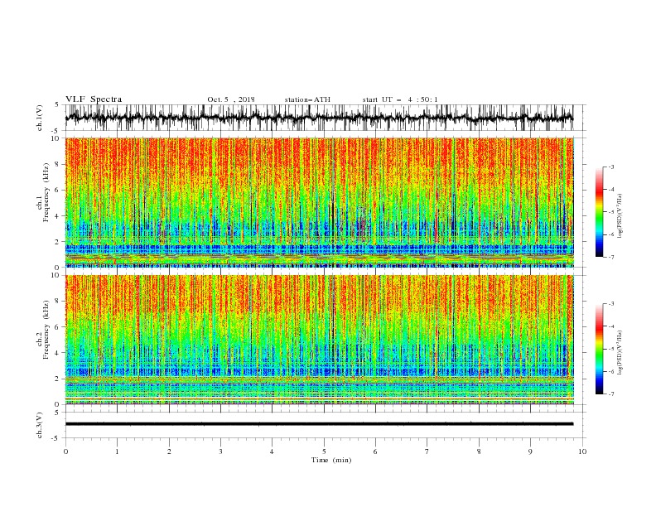Click the time axis tick label "3"
Viewport: 656px width, 507px height.
(x=220, y=451)
